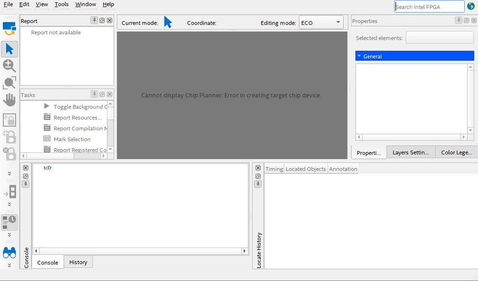
Task: Pin the Locate History panel
Action: [258, 184]
